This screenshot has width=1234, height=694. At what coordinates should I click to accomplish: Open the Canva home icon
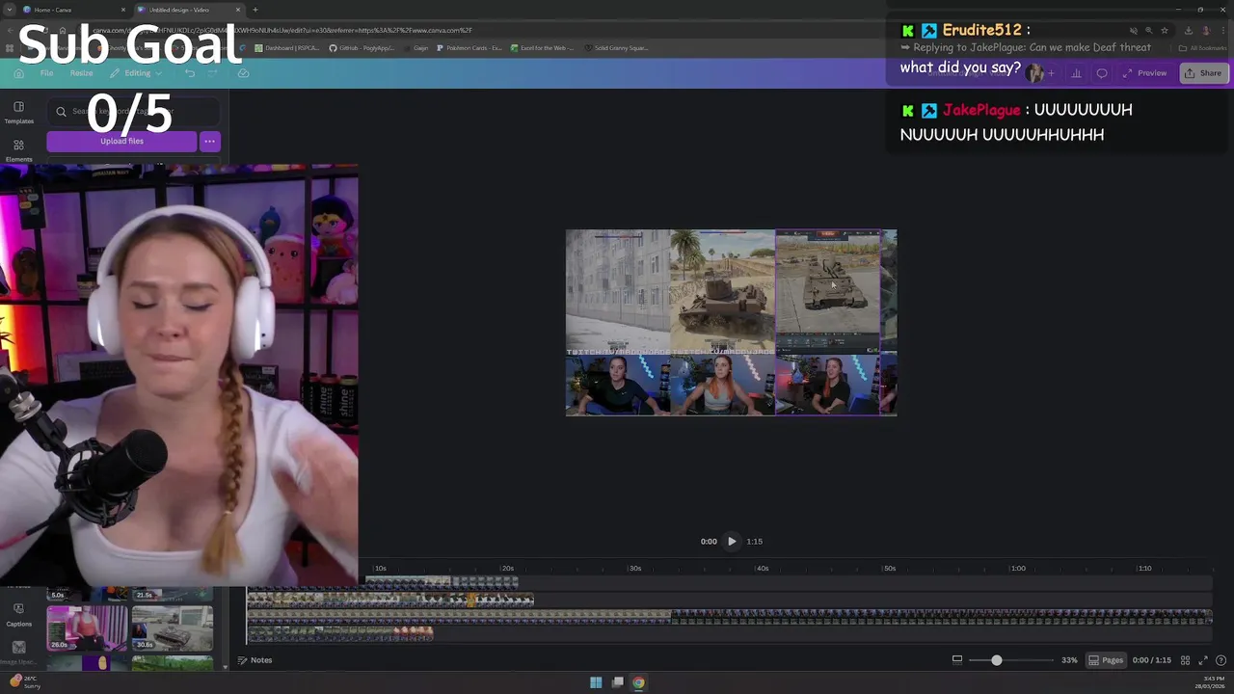pyautogui.click(x=18, y=73)
